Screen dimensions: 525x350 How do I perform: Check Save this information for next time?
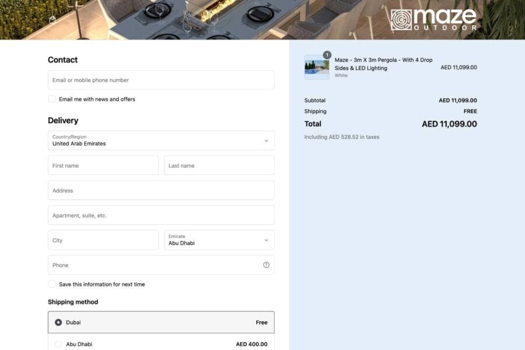tap(52, 284)
